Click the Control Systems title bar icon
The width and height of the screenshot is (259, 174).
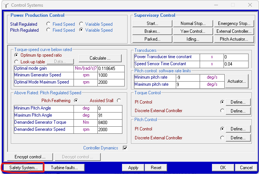coord(6,5)
